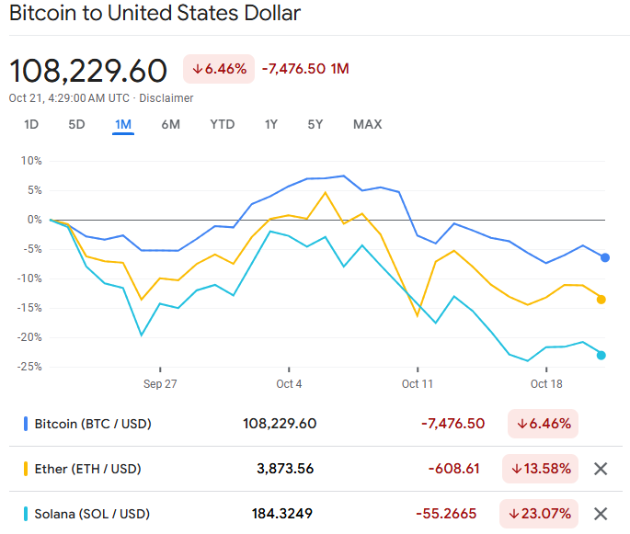The width and height of the screenshot is (630, 534).
Task: Switch chart to YTD view
Action: coord(222,125)
